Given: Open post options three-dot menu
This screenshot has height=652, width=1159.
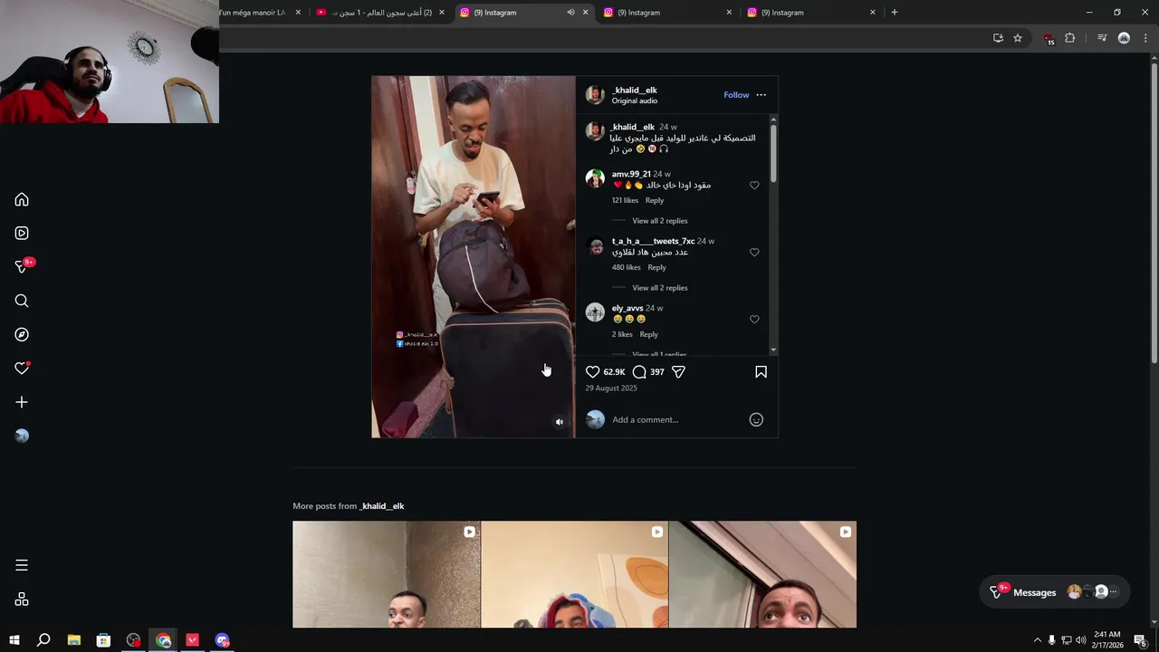Looking at the screenshot, I should coord(761,94).
